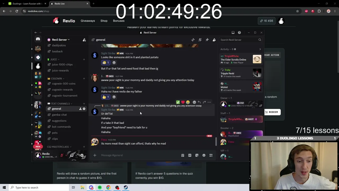The height and width of the screenshot is (191, 339).
Task: Open Shop in Revilo site navigation
Action: click(104, 21)
